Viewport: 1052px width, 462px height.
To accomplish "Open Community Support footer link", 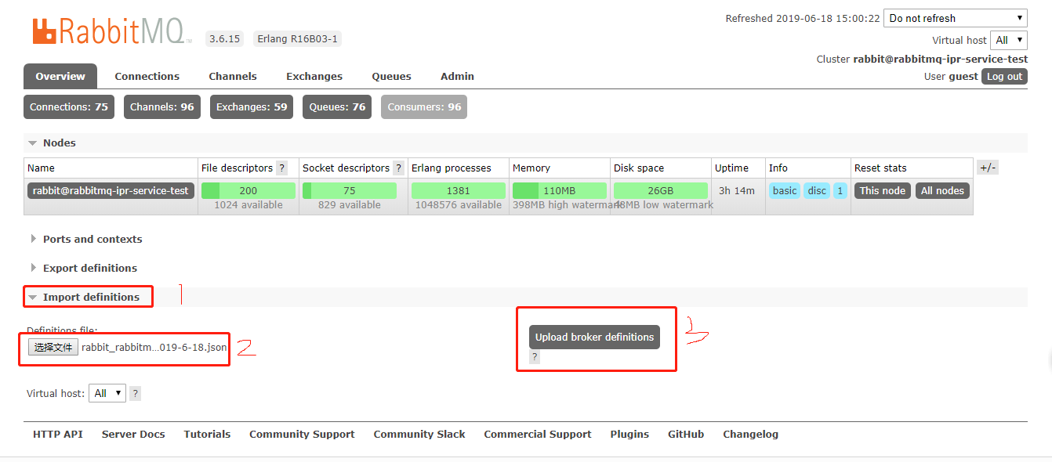I will pos(302,434).
